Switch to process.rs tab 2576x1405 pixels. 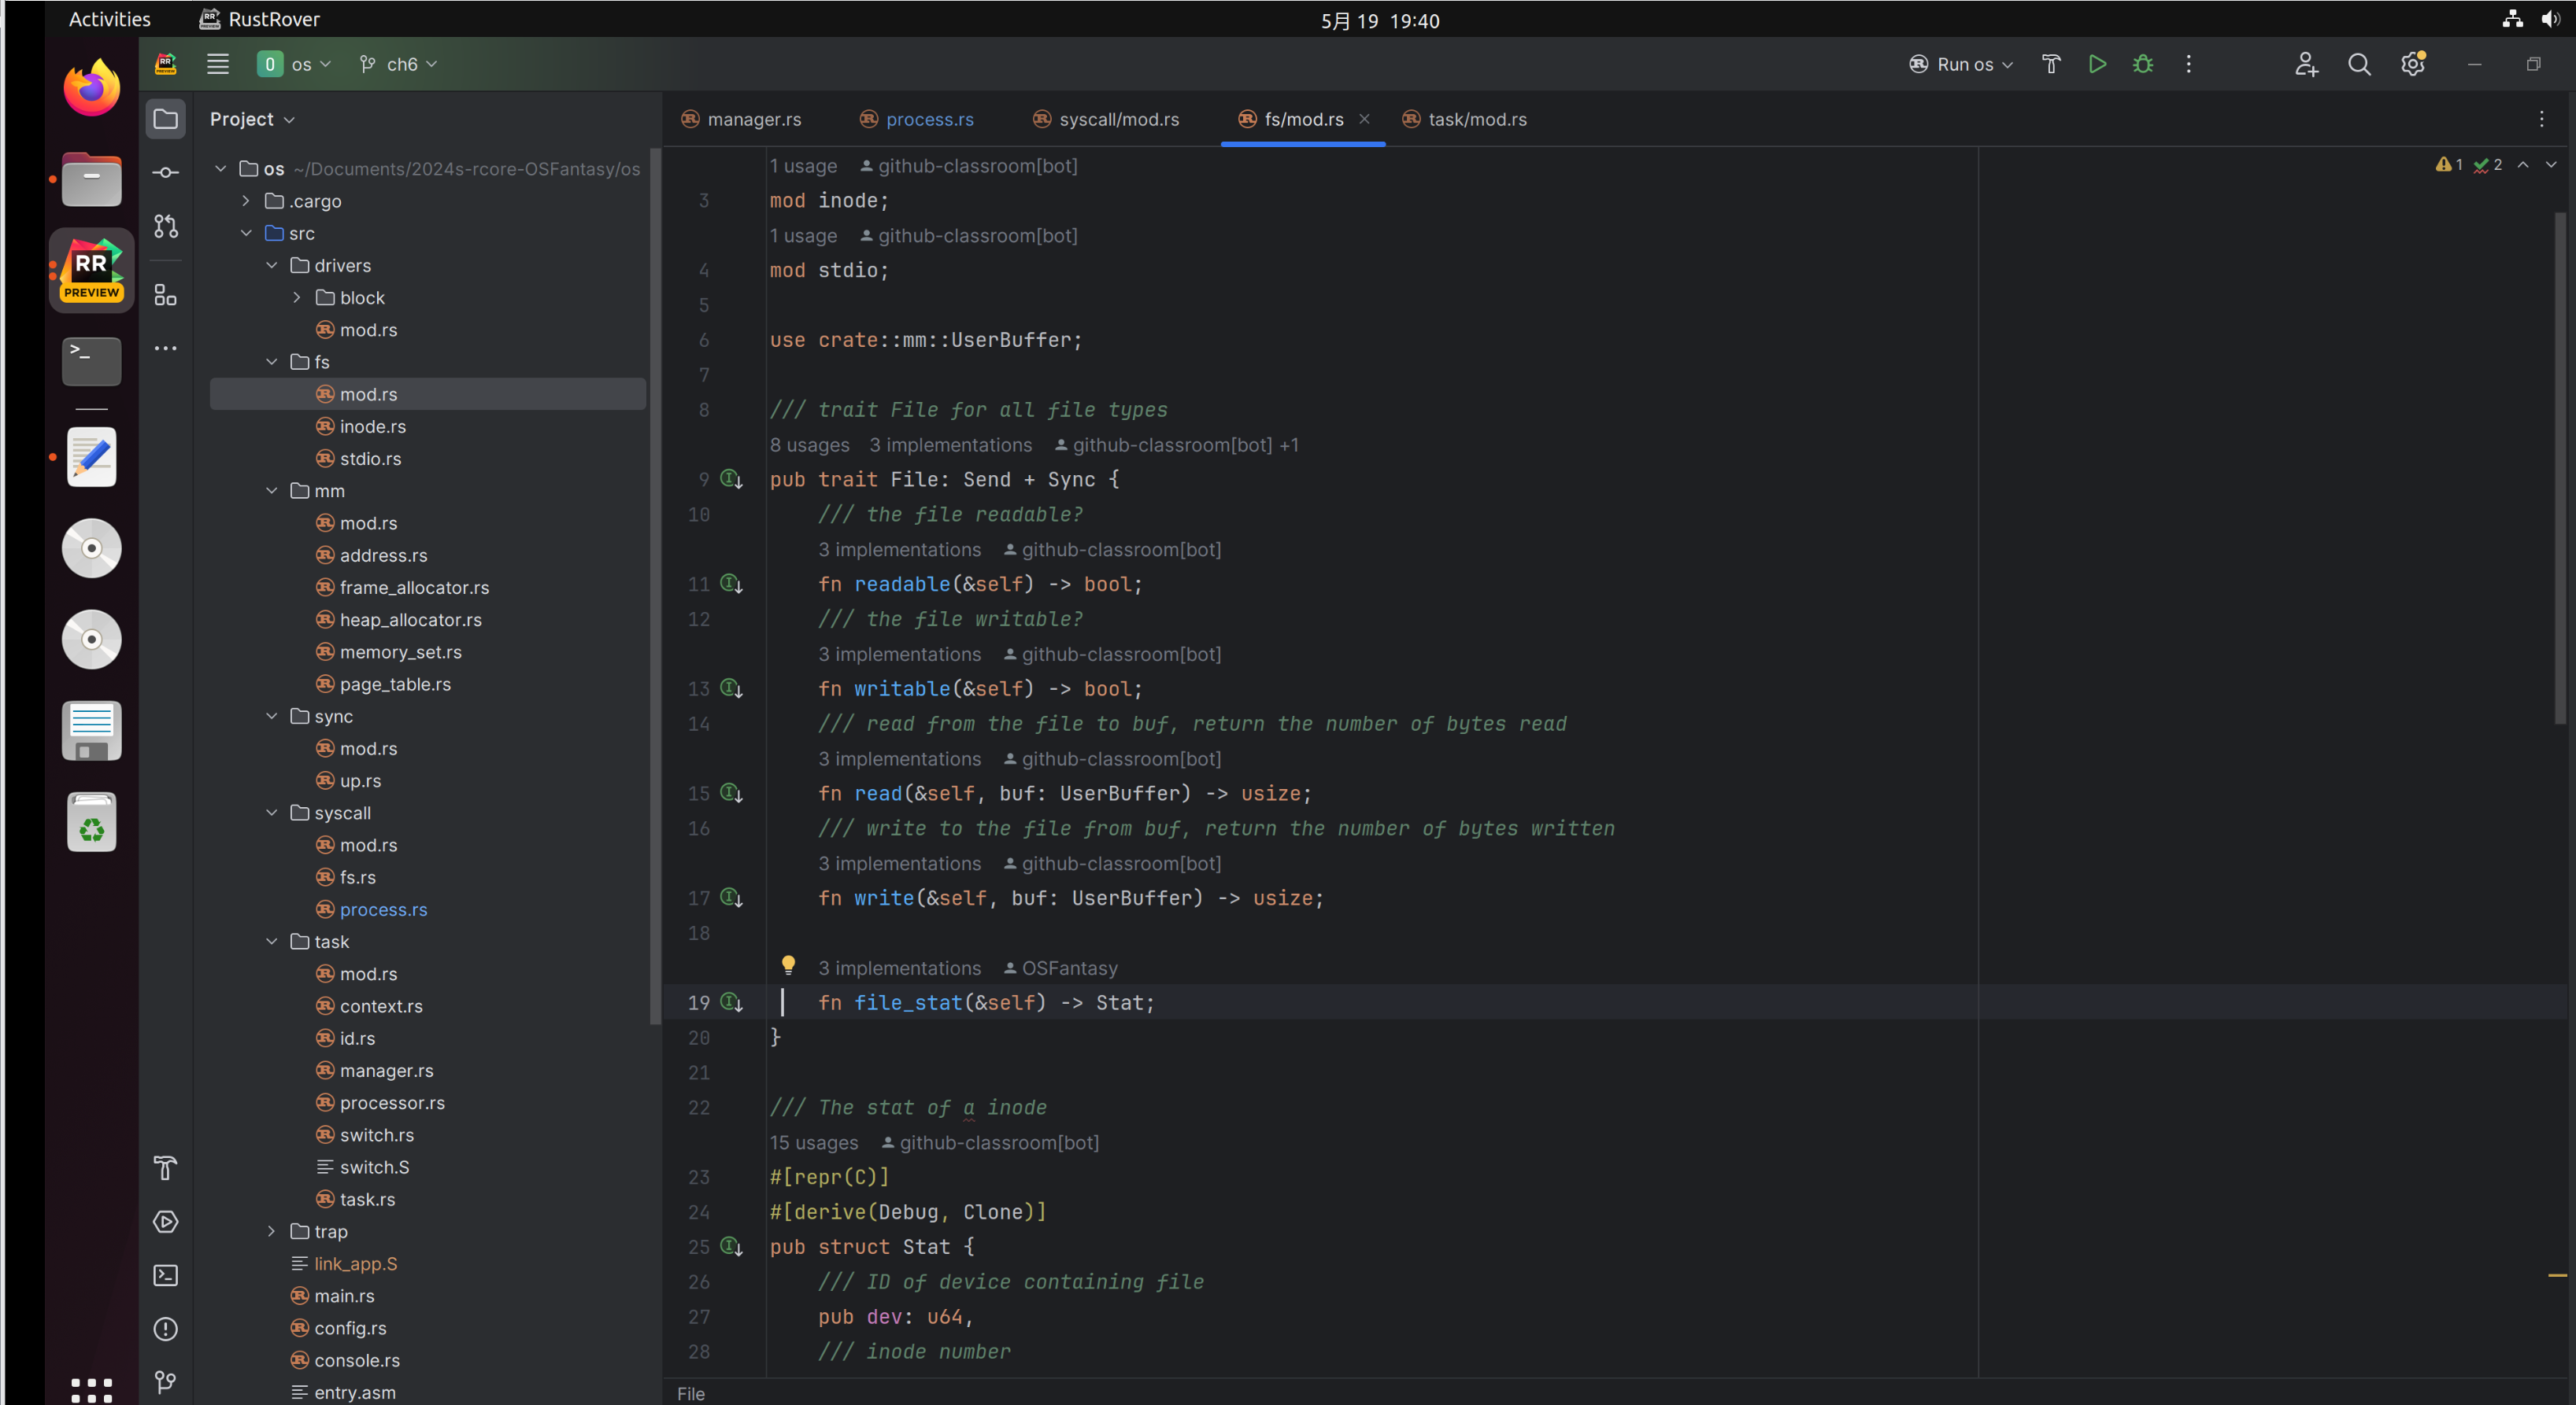click(x=917, y=119)
